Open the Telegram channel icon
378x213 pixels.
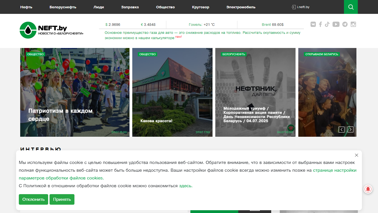point(345,24)
